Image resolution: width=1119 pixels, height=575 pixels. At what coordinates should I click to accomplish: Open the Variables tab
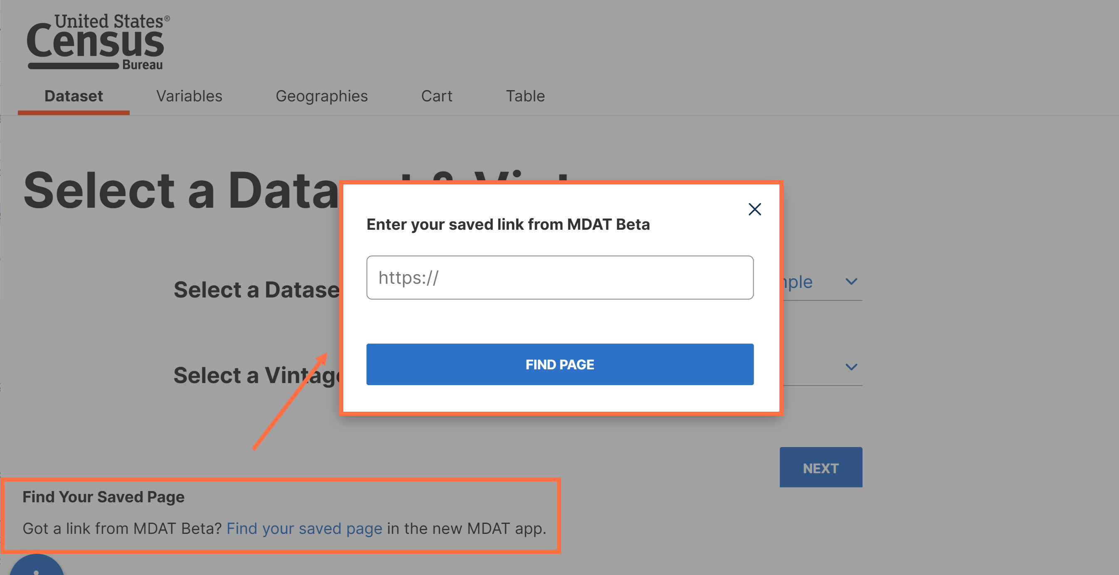coord(190,96)
